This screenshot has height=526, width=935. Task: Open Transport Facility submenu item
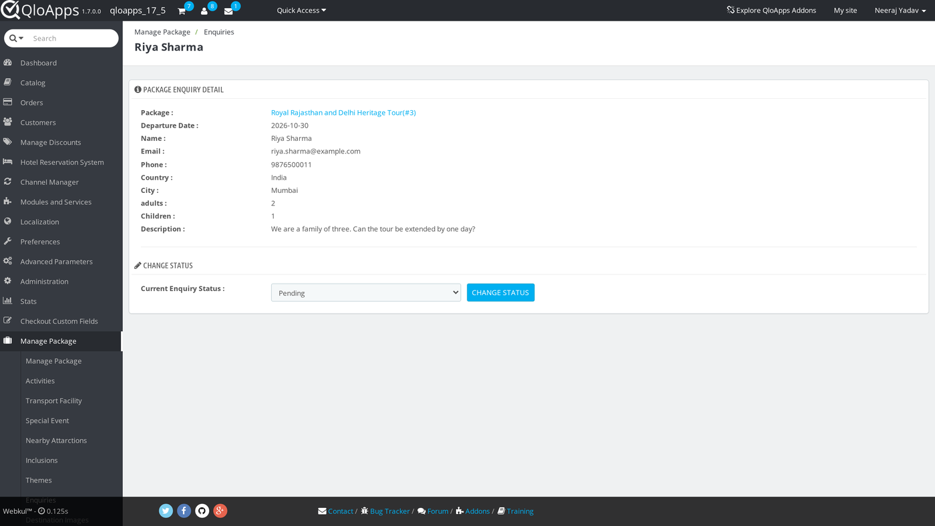pos(53,401)
